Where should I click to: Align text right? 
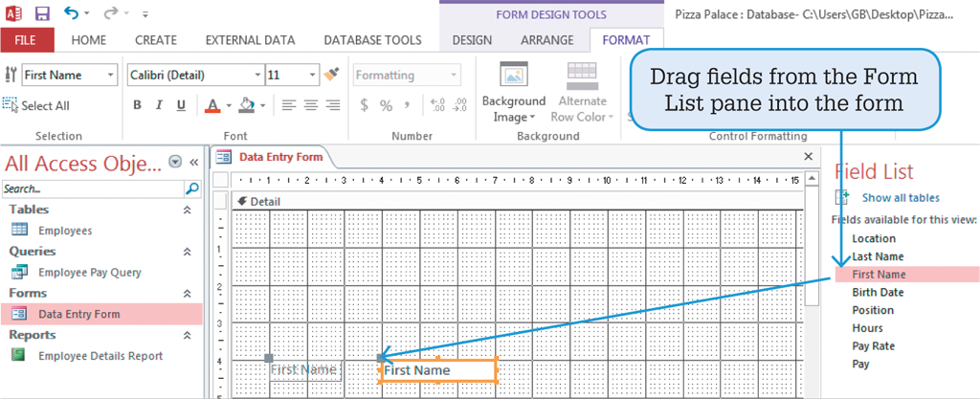(x=333, y=105)
